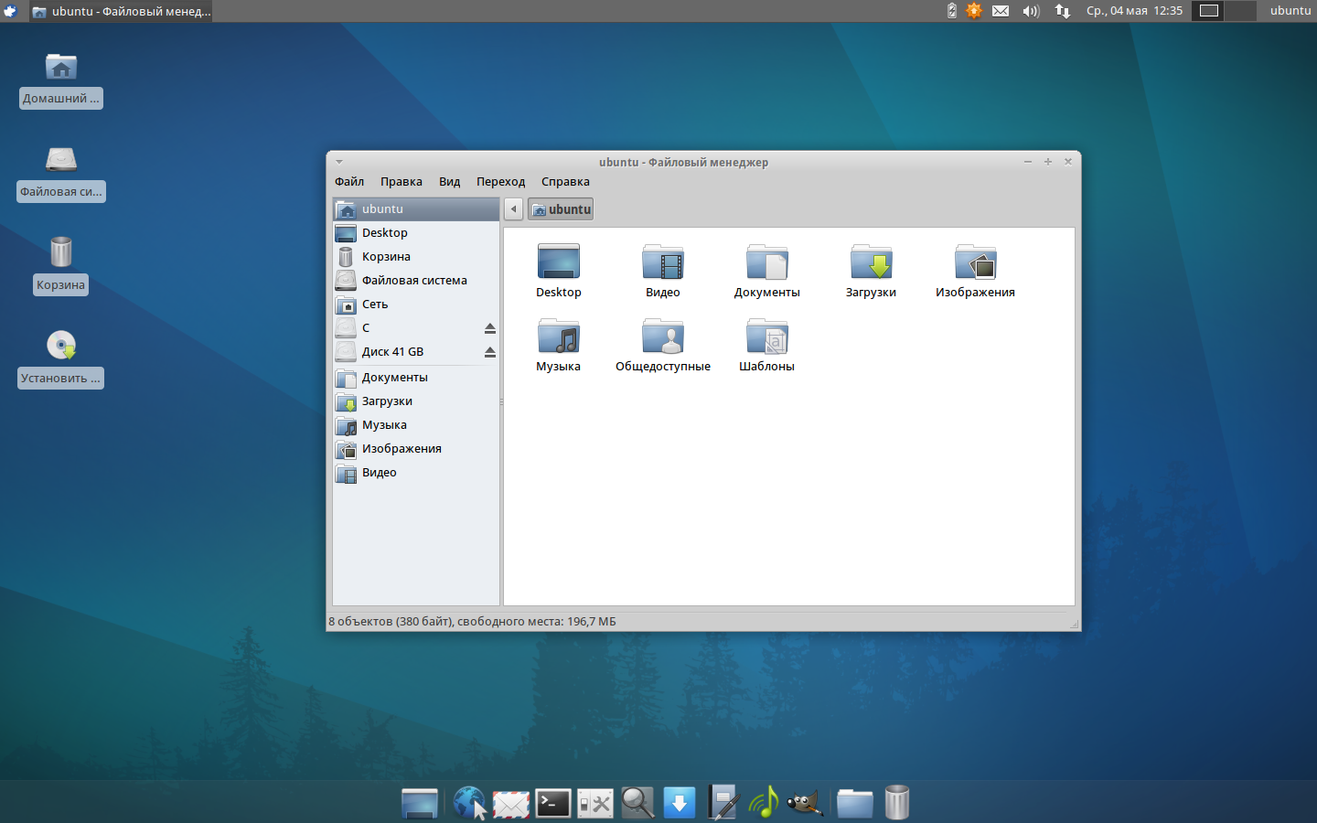
Task: Eject Диск 41 GB volume
Action: coord(490,352)
